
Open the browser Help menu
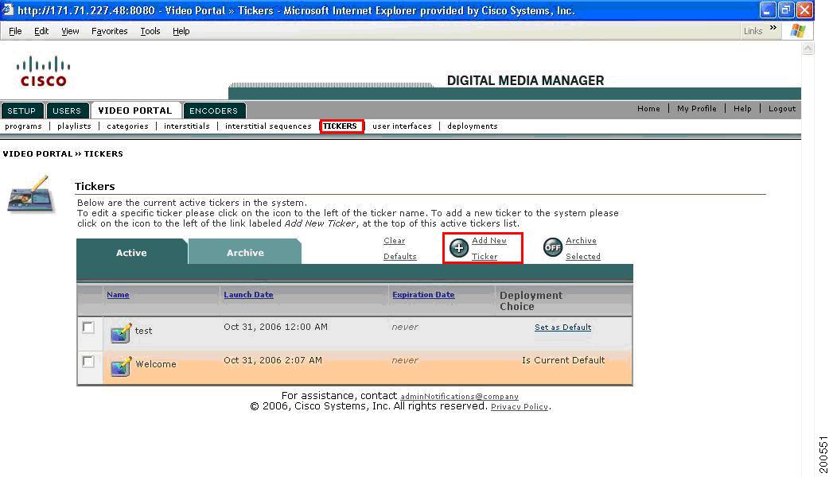point(181,31)
